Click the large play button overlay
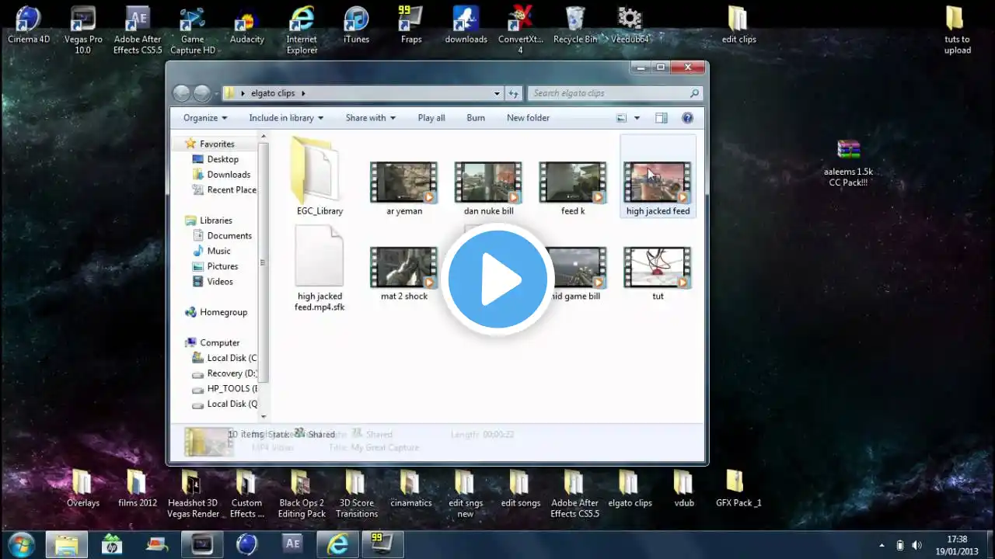 (x=497, y=279)
